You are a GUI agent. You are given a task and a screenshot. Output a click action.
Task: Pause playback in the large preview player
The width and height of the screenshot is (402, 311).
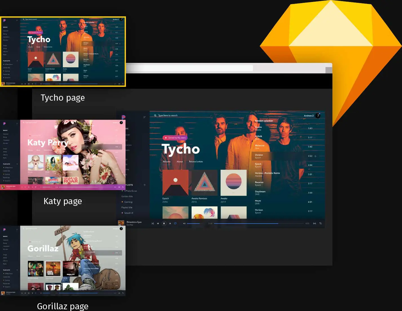click(x=164, y=223)
